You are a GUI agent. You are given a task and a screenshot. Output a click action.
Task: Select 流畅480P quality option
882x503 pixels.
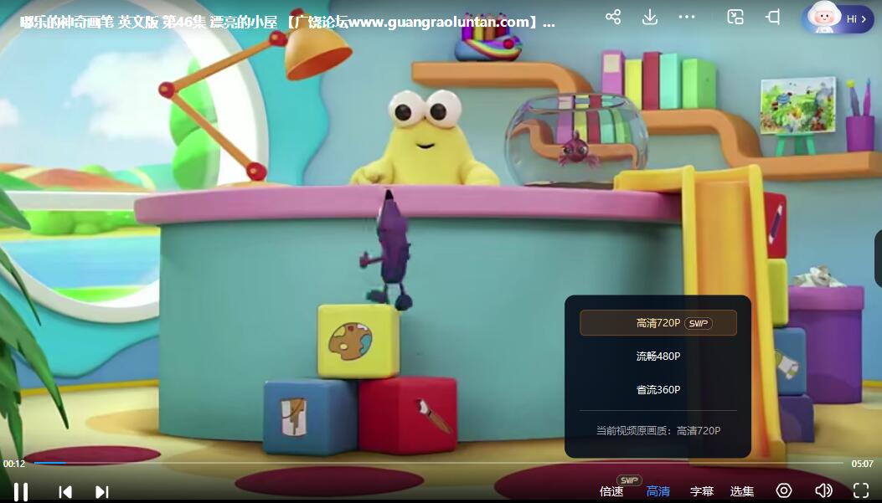(658, 356)
